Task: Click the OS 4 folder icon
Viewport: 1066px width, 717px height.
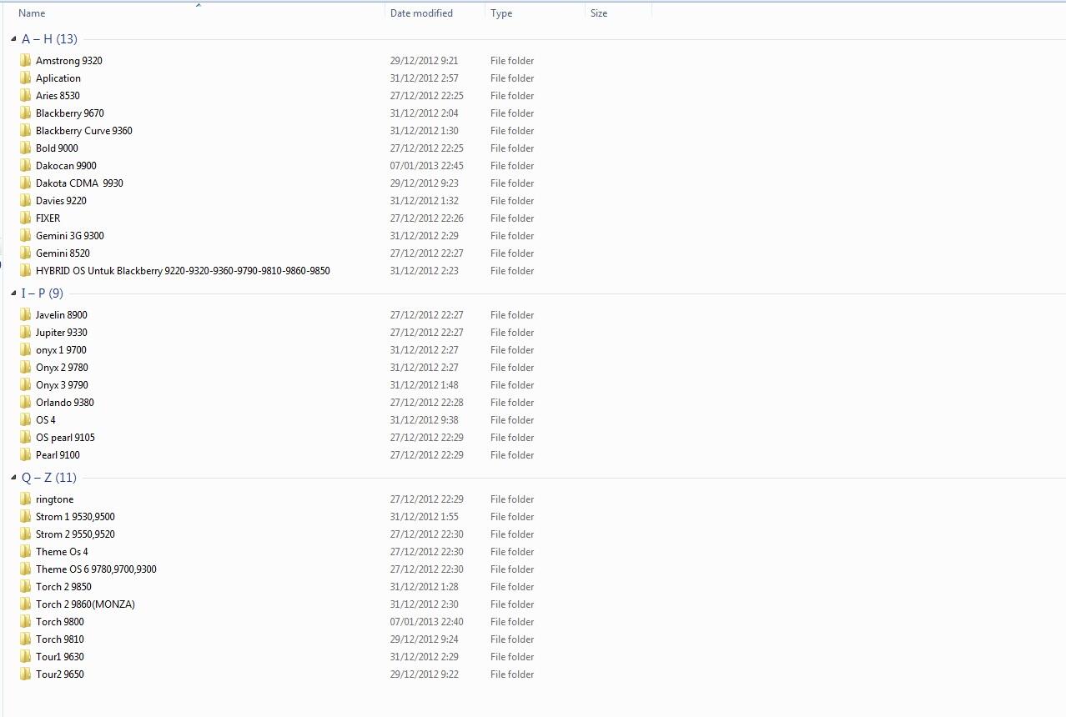Action: [x=25, y=420]
